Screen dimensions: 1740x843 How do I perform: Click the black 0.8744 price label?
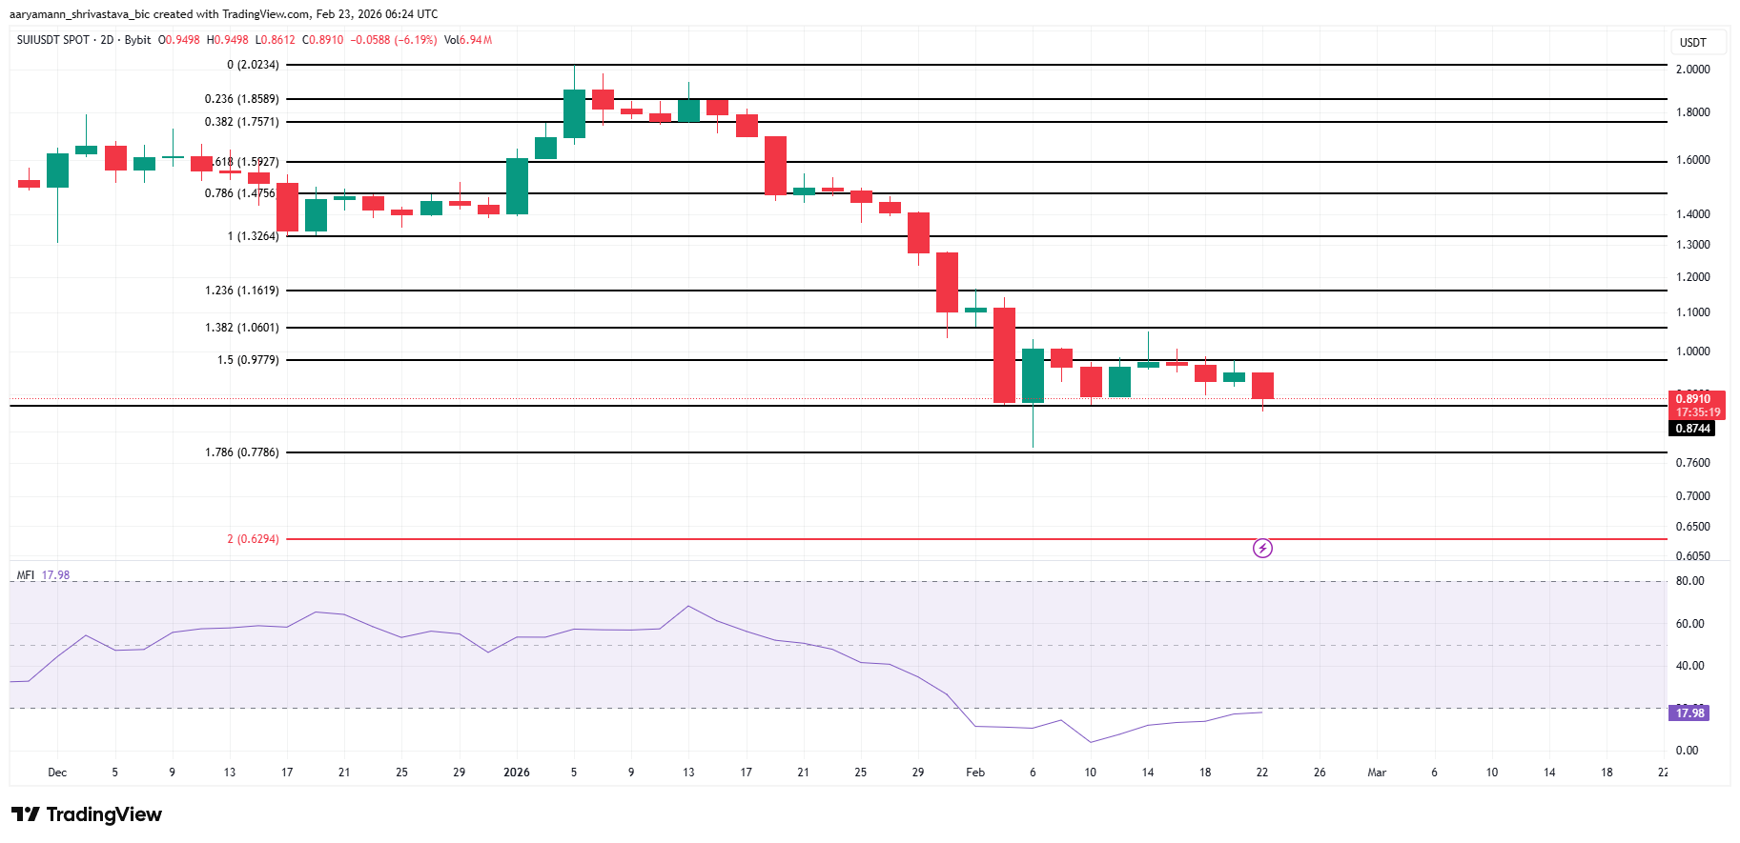pyautogui.click(x=1693, y=429)
